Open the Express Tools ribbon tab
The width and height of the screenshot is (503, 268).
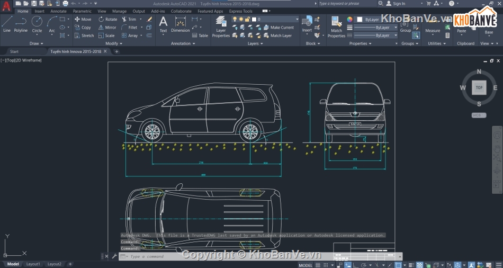[240, 11]
